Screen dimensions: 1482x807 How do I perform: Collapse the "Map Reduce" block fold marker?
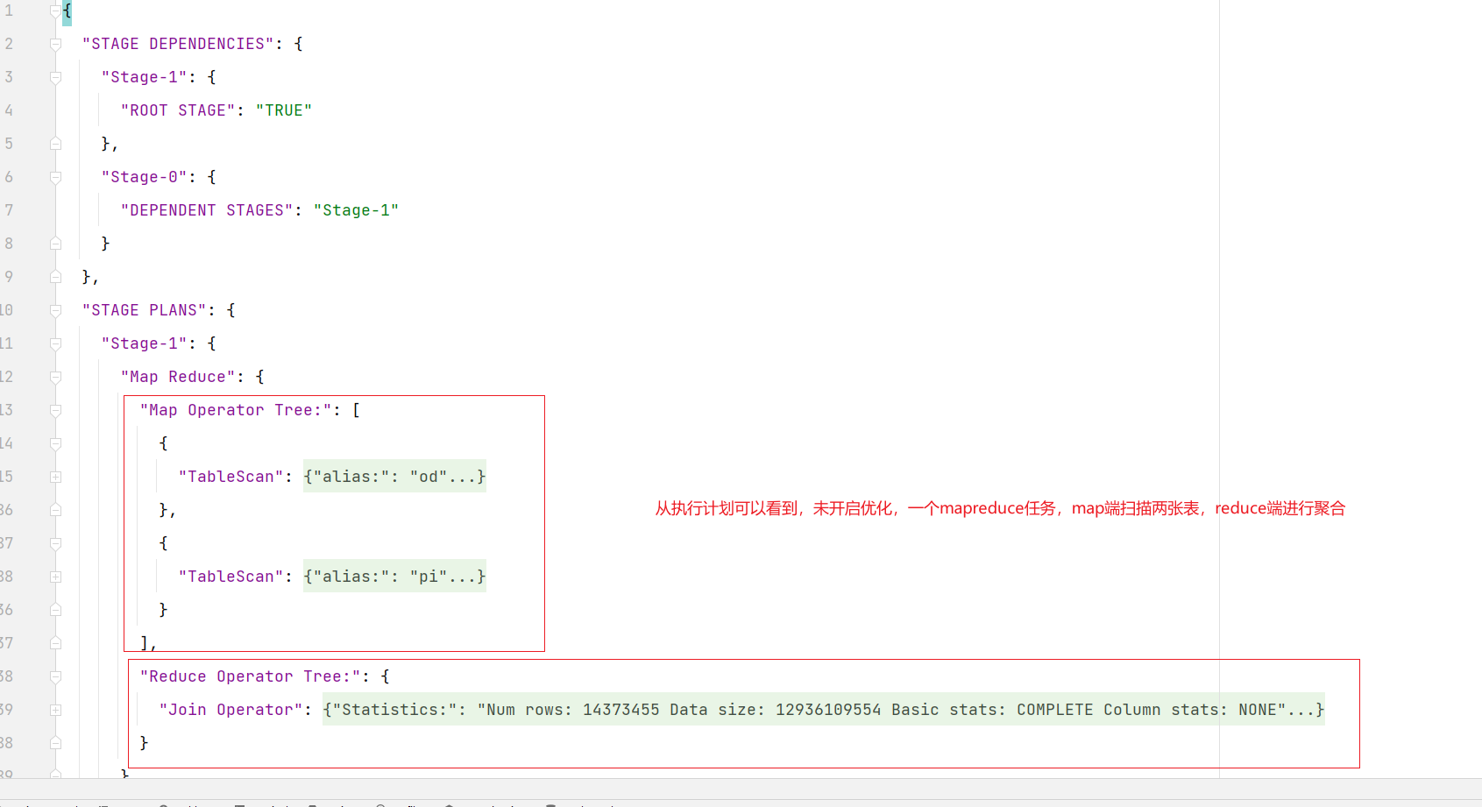(55, 377)
